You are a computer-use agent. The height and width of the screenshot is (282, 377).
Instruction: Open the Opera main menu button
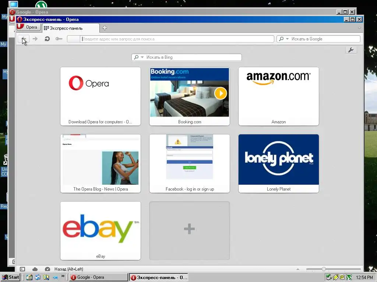coord(29,27)
